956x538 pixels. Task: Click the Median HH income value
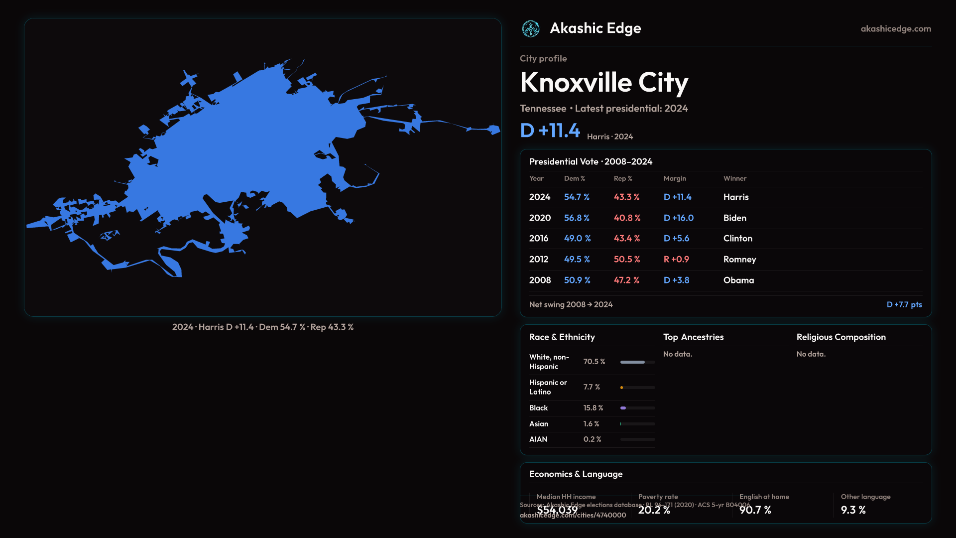(557, 510)
